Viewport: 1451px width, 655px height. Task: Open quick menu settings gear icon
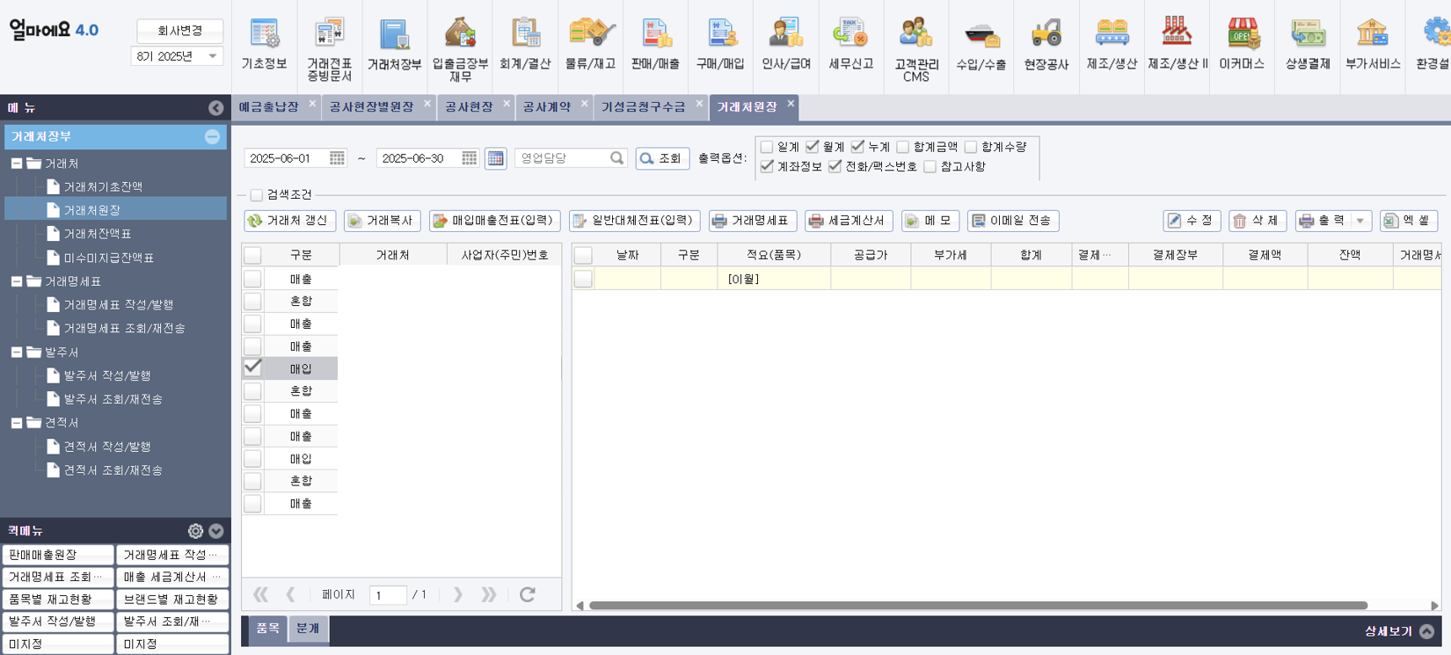(195, 531)
